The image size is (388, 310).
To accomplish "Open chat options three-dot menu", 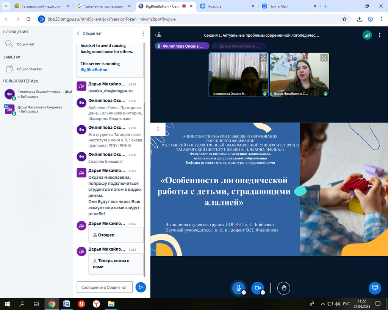I will click(x=143, y=34).
